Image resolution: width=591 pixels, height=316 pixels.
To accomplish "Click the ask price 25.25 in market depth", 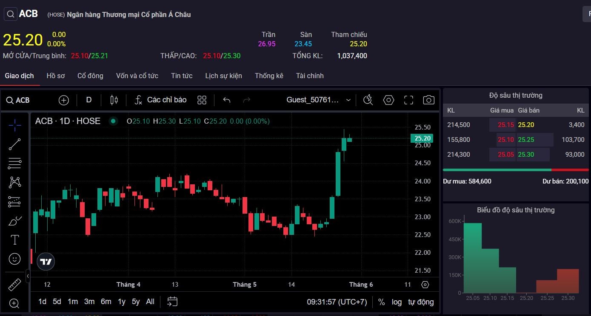I will [x=526, y=140].
